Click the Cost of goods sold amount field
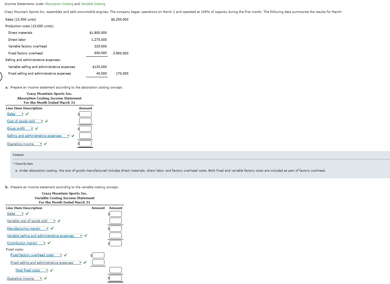Screen dimensions: 390x284 pos(85,121)
